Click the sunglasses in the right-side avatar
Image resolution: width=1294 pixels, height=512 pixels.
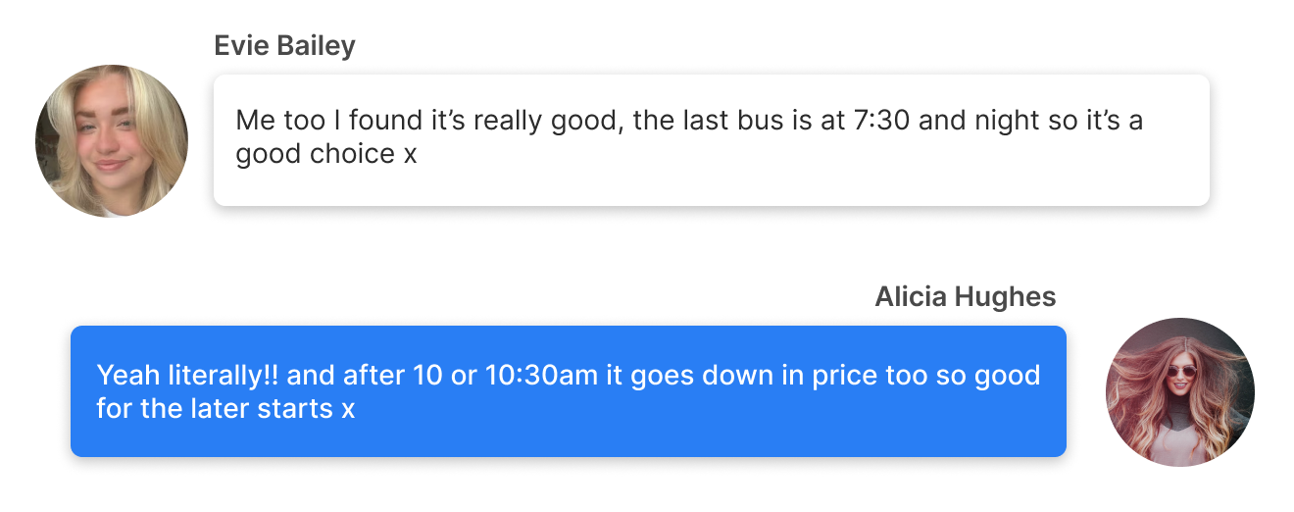(x=1182, y=371)
